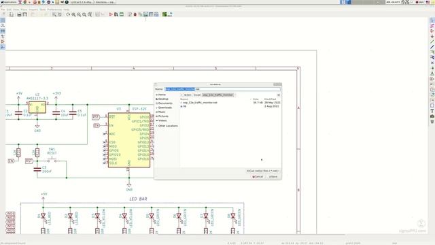
Task: Open the Inspect menu
Action: tap(33, 10)
